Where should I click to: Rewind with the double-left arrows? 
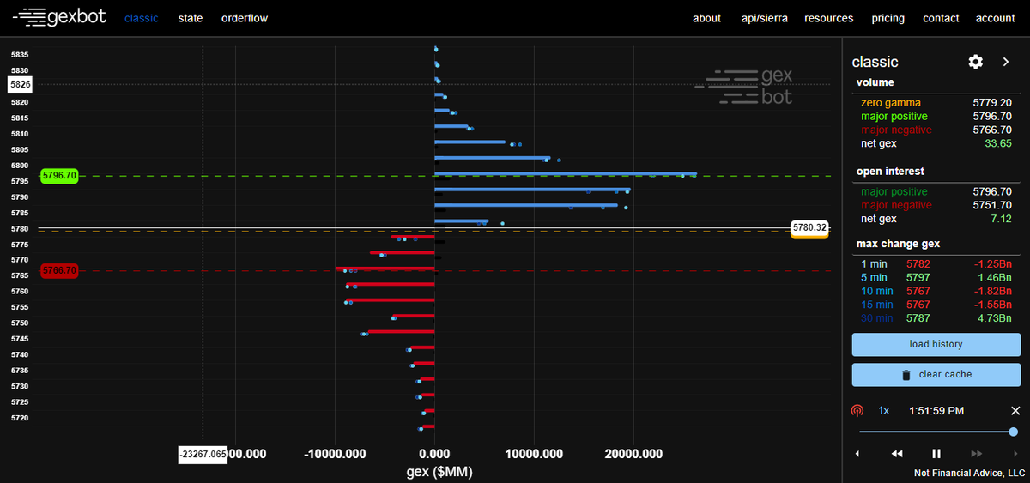click(897, 453)
